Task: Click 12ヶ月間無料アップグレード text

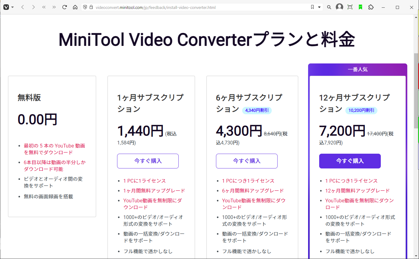Action: click(358, 191)
